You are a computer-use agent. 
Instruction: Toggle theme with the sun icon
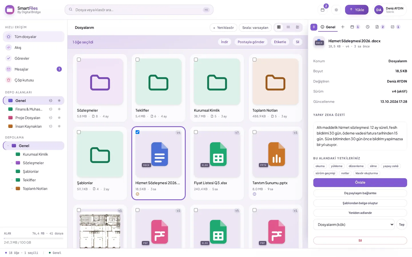point(336,10)
